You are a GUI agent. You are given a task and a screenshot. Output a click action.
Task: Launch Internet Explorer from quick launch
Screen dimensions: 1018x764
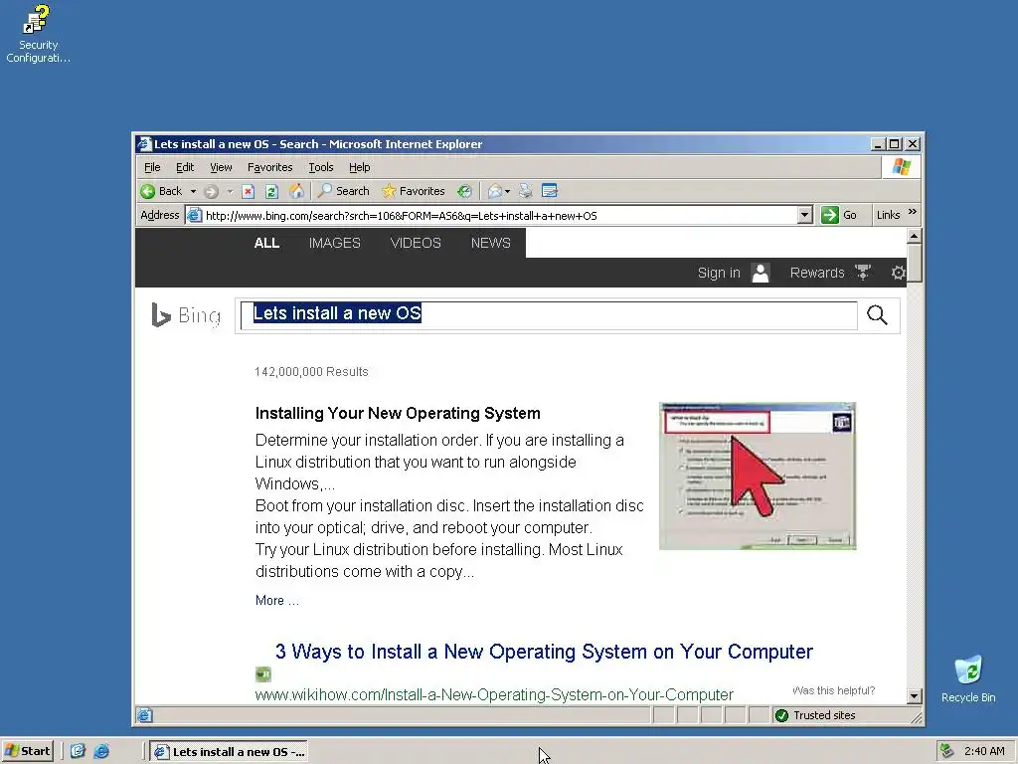click(101, 751)
